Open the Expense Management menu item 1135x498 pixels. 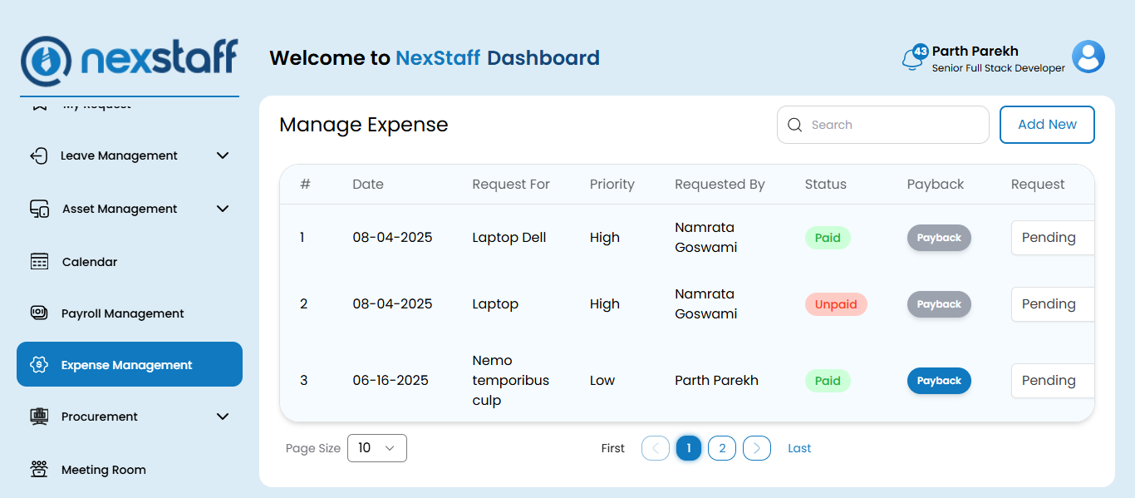[x=129, y=365]
